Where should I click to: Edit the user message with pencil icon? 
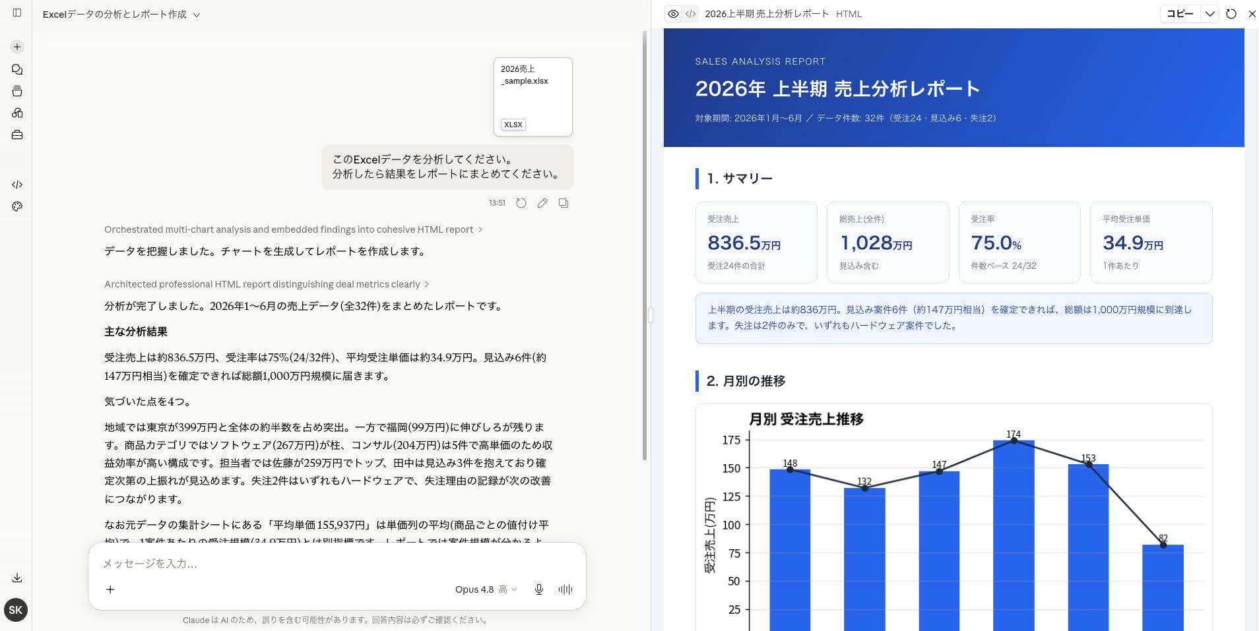tap(542, 203)
